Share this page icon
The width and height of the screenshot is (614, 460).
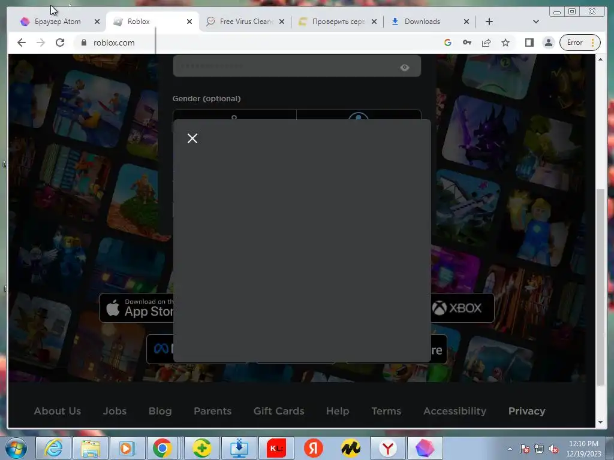486,43
